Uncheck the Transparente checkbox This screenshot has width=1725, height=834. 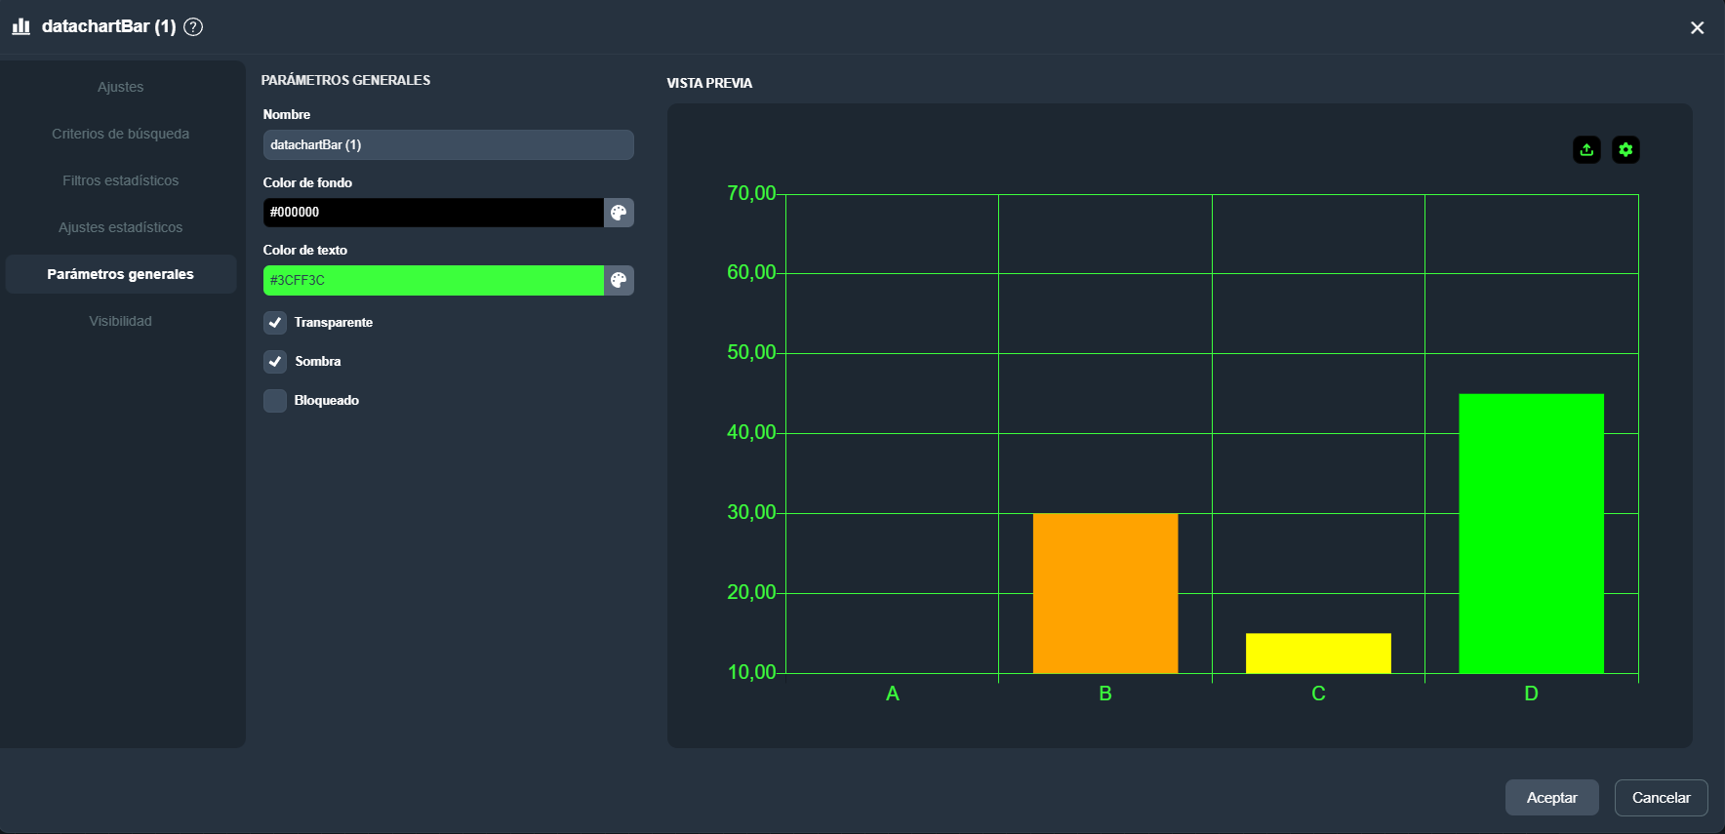pyautogui.click(x=275, y=323)
